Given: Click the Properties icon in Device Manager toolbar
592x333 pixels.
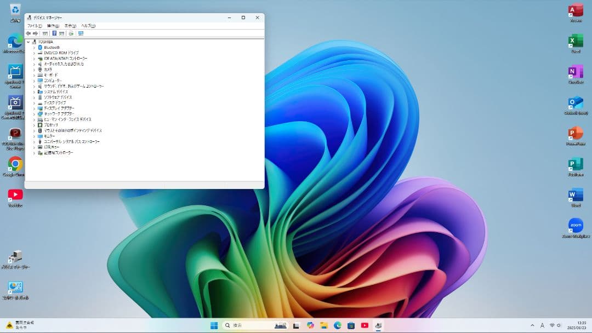Looking at the screenshot, I should (62, 33).
